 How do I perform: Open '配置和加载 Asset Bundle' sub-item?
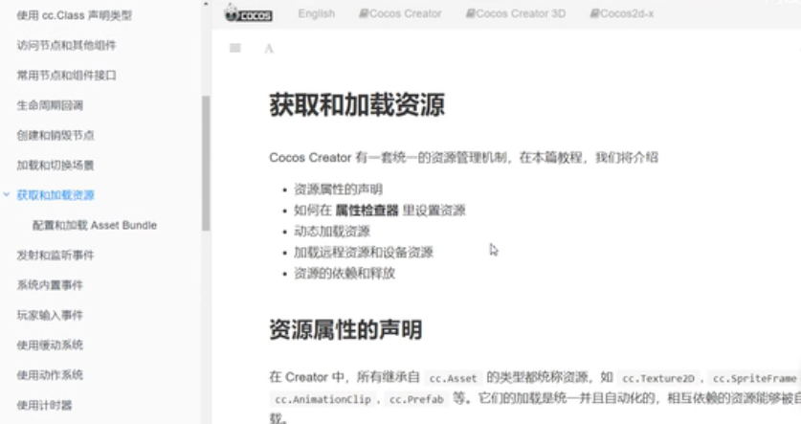tap(95, 225)
